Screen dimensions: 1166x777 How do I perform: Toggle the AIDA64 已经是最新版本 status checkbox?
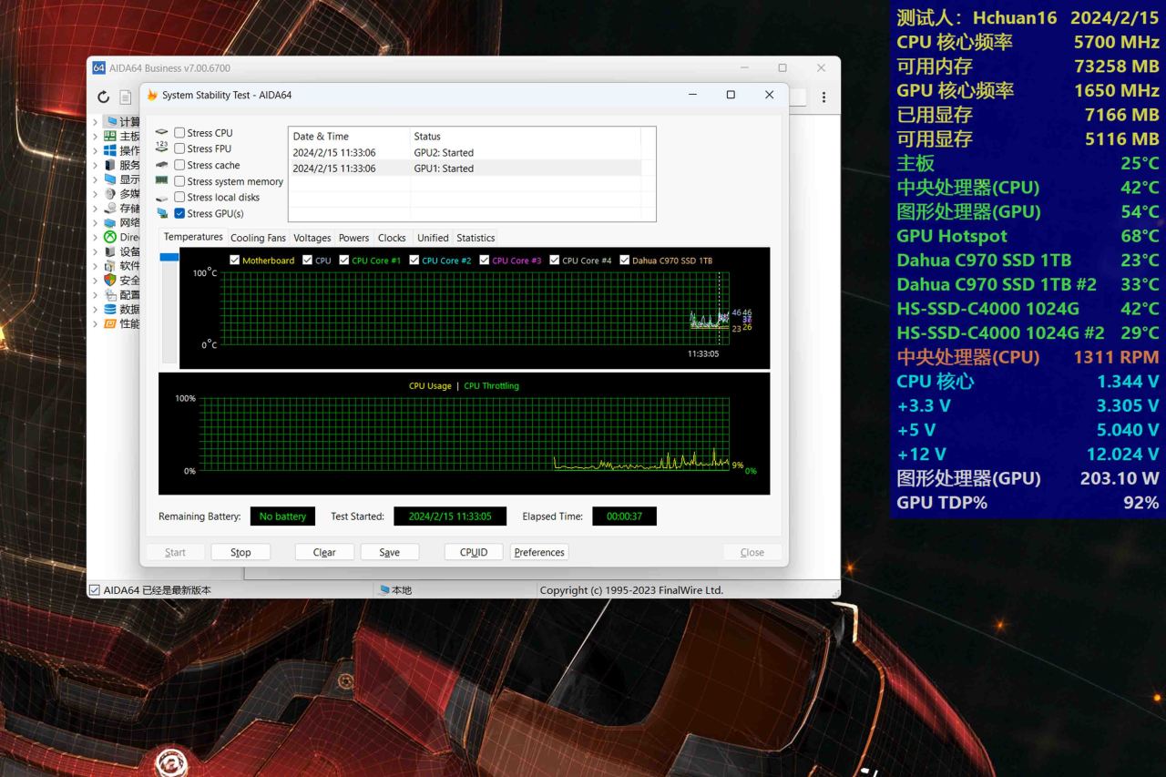point(95,590)
